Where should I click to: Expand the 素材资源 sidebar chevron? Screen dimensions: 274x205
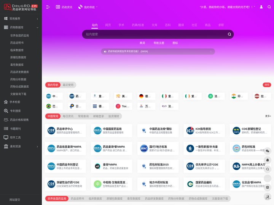tap(37, 147)
